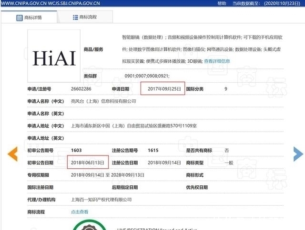The image size is (305, 230).
Task: Go to next trademark with blue arrow
Action: pos(298,154)
